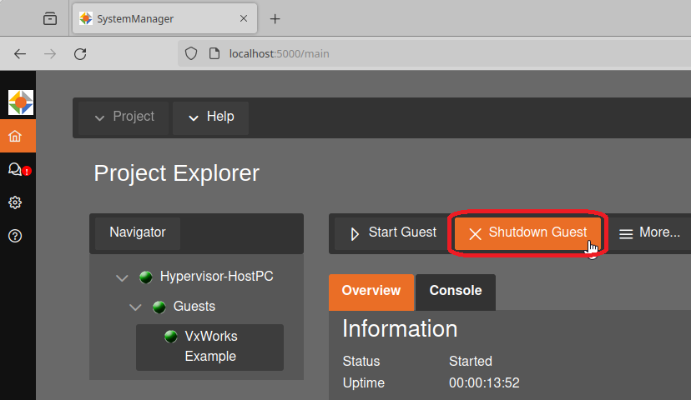
Task: Select the Navigator tab
Action: (138, 232)
